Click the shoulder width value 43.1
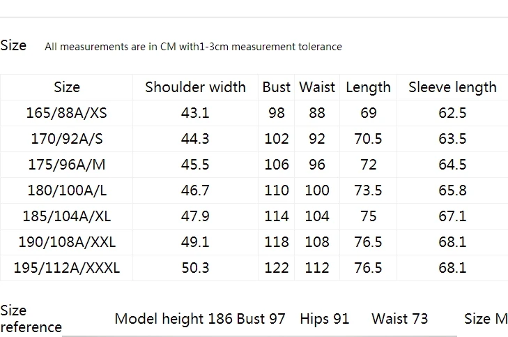The width and height of the screenshot is (508, 337). [195, 113]
